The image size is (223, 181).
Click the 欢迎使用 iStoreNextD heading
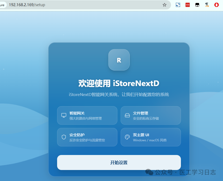(x=119, y=83)
